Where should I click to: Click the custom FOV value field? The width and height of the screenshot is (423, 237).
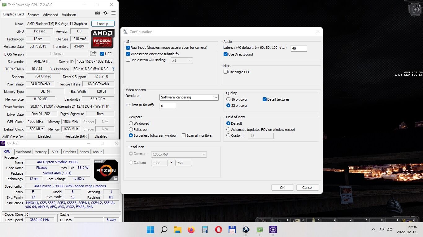[x=261, y=136]
